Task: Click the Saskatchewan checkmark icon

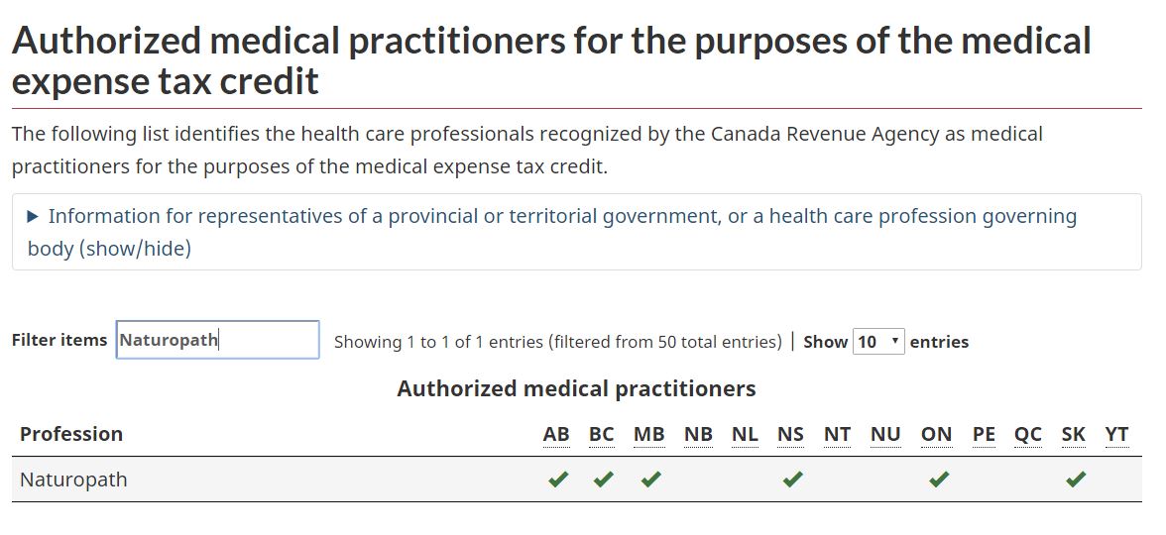Action: pyautogui.click(x=1075, y=480)
